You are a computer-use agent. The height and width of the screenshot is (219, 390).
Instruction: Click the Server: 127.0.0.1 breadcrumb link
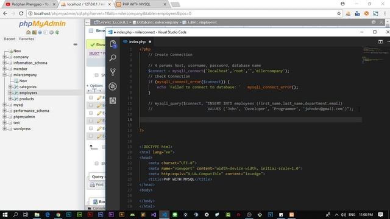click(x=113, y=23)
